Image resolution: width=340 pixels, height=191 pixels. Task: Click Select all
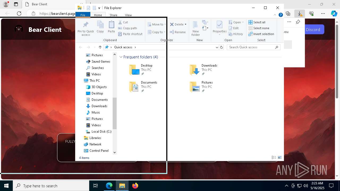(x=257, y=22)
